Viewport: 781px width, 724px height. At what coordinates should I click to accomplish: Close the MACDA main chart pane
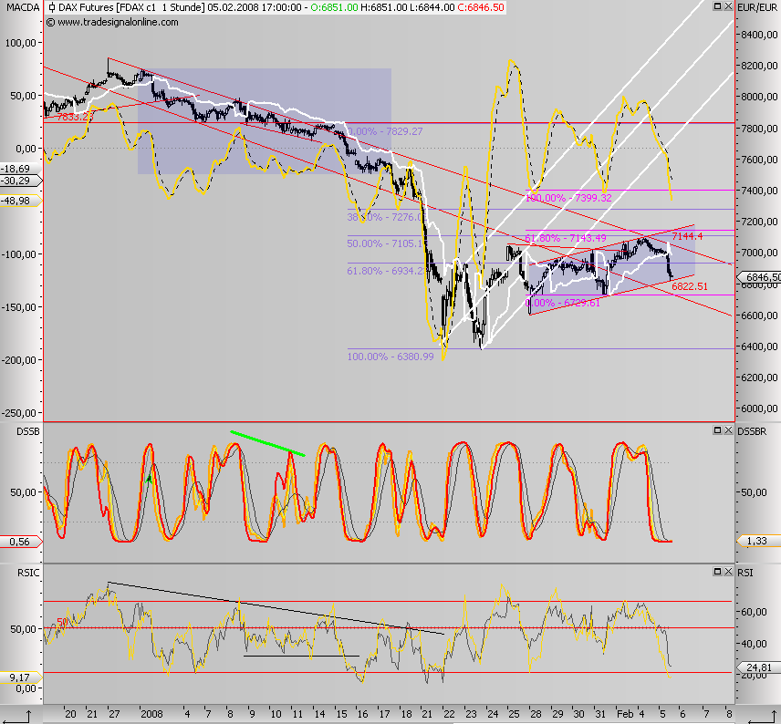click(728, 6)
